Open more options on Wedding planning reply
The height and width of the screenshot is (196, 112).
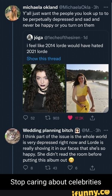click(x=106, y=130)
